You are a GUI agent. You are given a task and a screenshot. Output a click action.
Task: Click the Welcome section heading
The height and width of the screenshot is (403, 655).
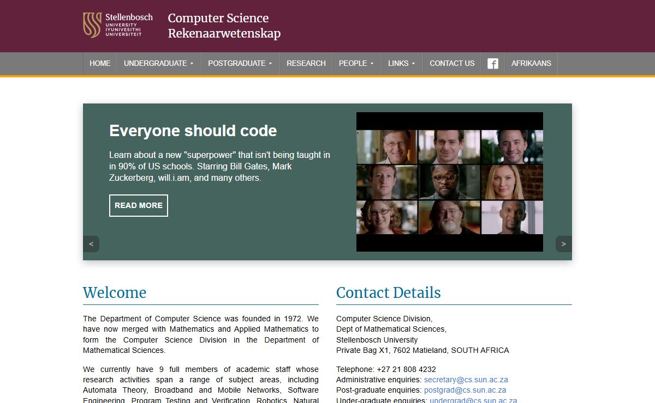pos(115,292)
